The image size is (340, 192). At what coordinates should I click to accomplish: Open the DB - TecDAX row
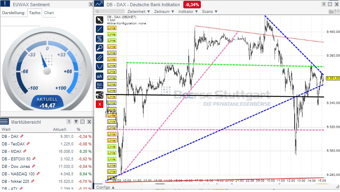[46, 144]
